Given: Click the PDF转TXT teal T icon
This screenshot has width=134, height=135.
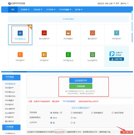Looking at the screenshot, I should coord(117,33).
